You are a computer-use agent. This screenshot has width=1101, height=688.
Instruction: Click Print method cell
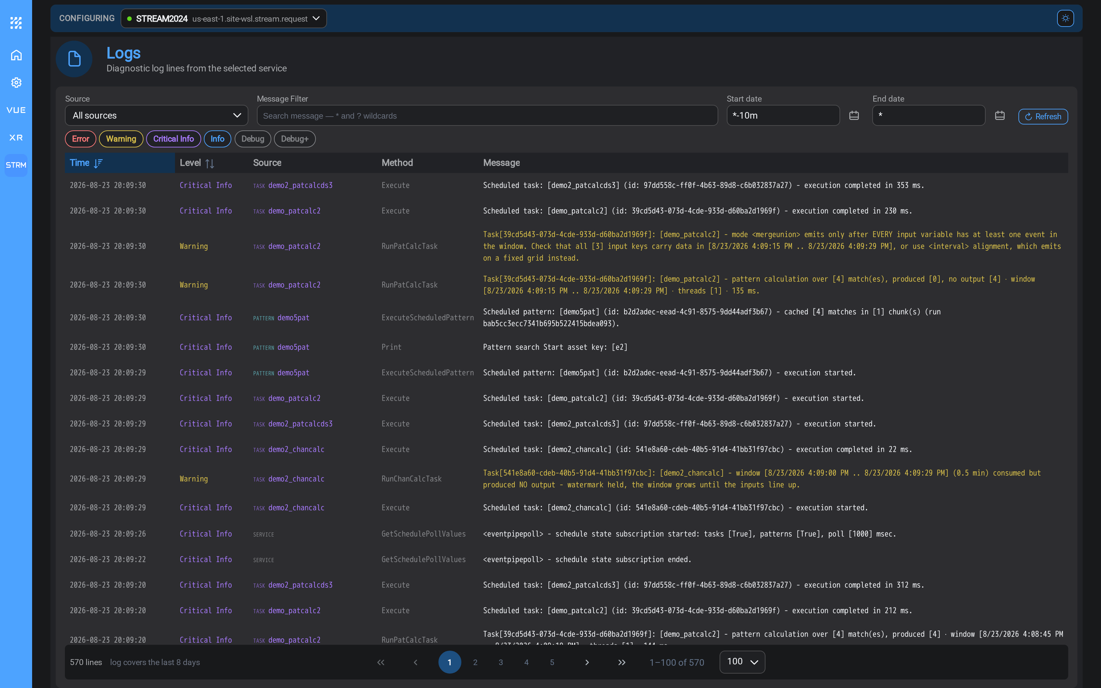point(391,347)
